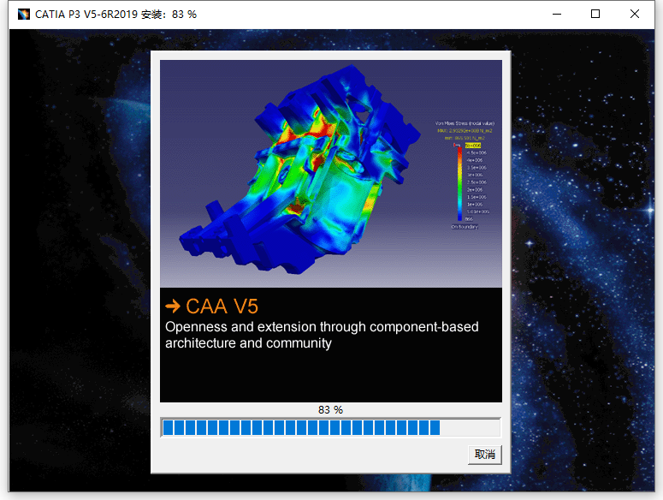663x500 pixels.
Task: Click the "83 %" label above progress bar
Action: pos(331,410)
